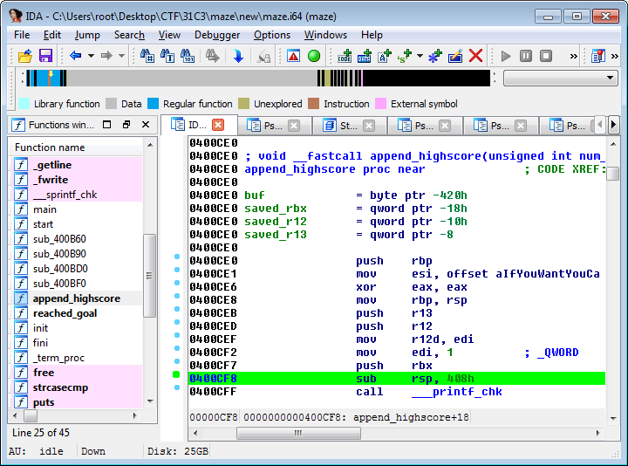This screenshot has height=466, width=628.
Task: Click the green circle status icon
Action: (x=314, y=56)
